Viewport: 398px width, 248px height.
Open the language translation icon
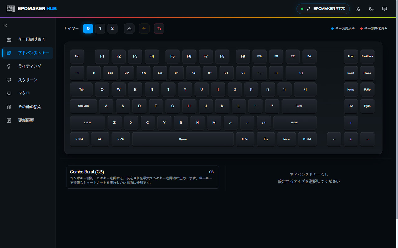(358, 9)
